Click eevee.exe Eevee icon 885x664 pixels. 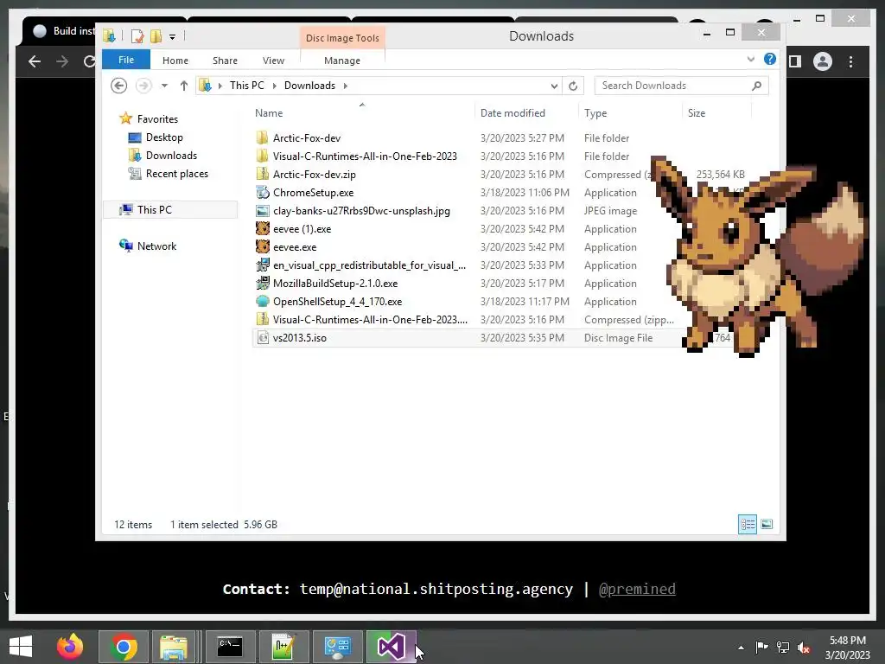point(263,246)
